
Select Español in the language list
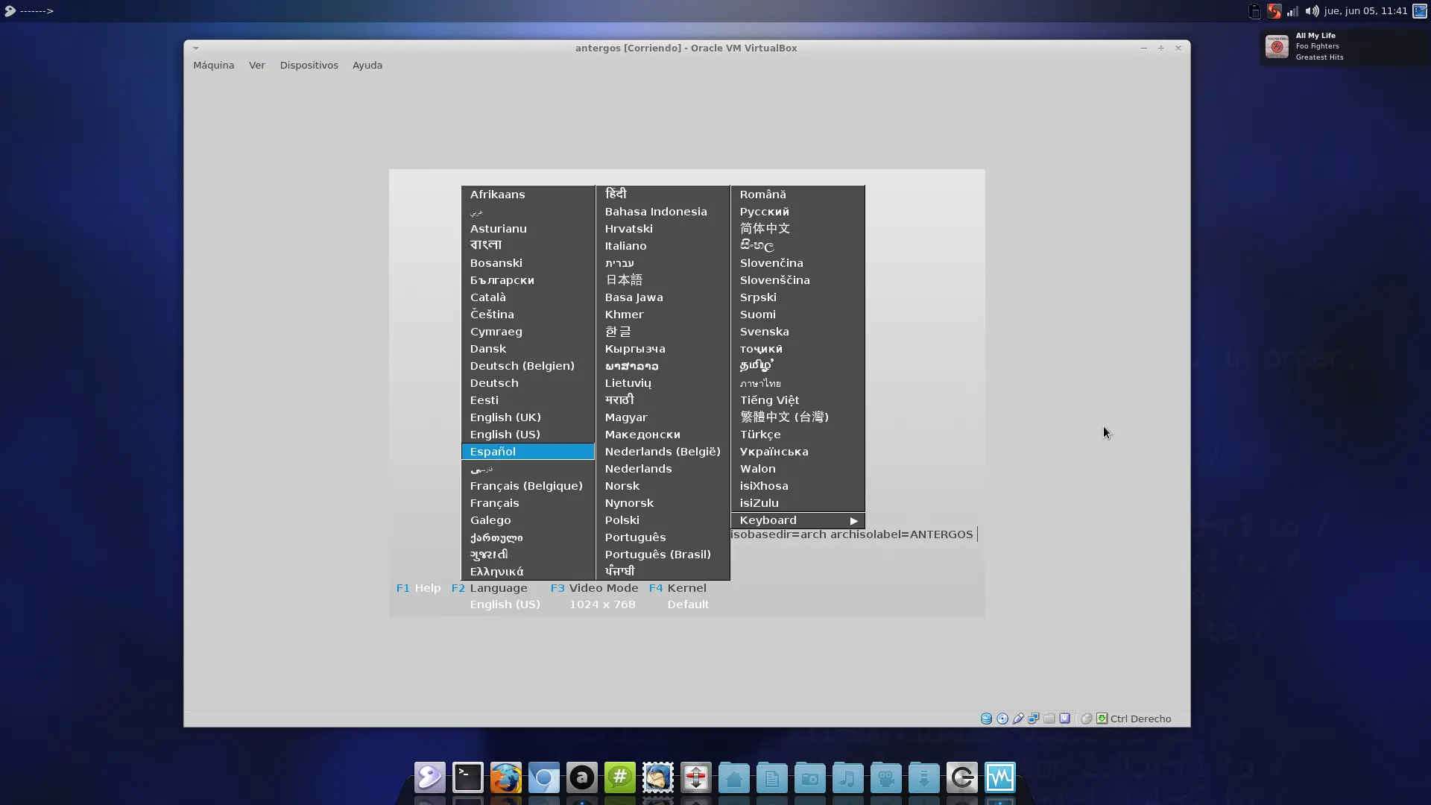(528, 452)
